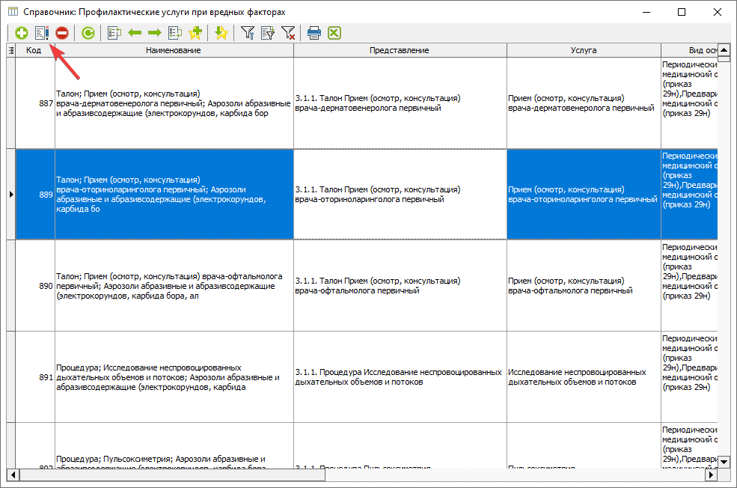The height and width of the screenshot is (488, 737).
Task: Click vertical scrollbar down arrow
Action: coord(724,462)
